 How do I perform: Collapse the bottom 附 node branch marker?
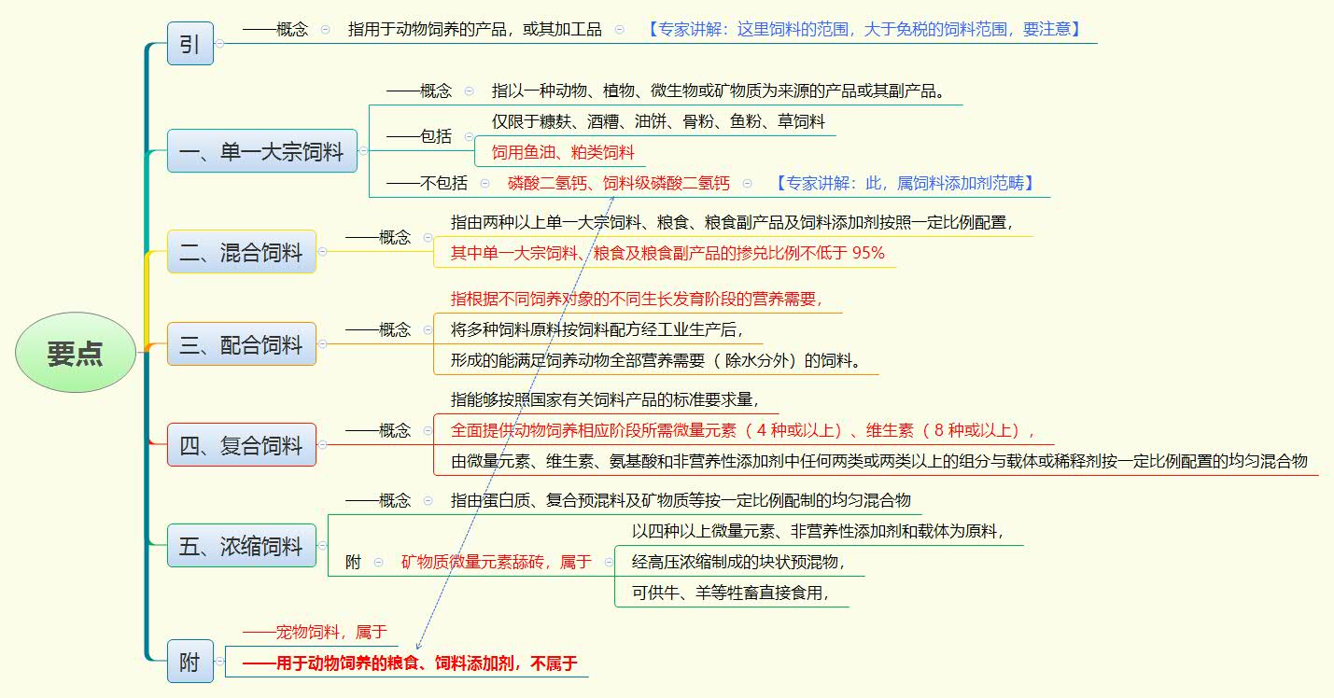pos(219,660)
